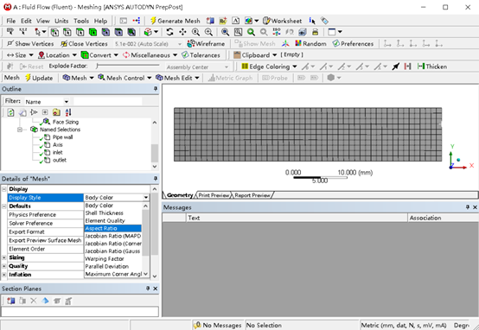Choose Warping Factor display style
The height and width of the screenshot is (330, 479).
[112, 258]
